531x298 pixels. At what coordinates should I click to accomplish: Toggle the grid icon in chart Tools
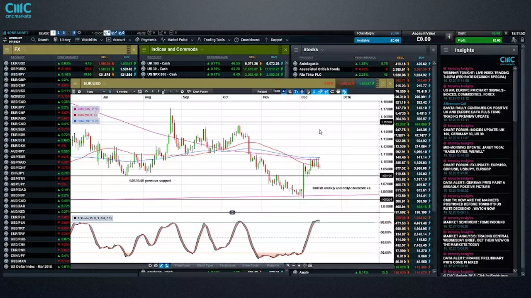click(x=302, y=91)
